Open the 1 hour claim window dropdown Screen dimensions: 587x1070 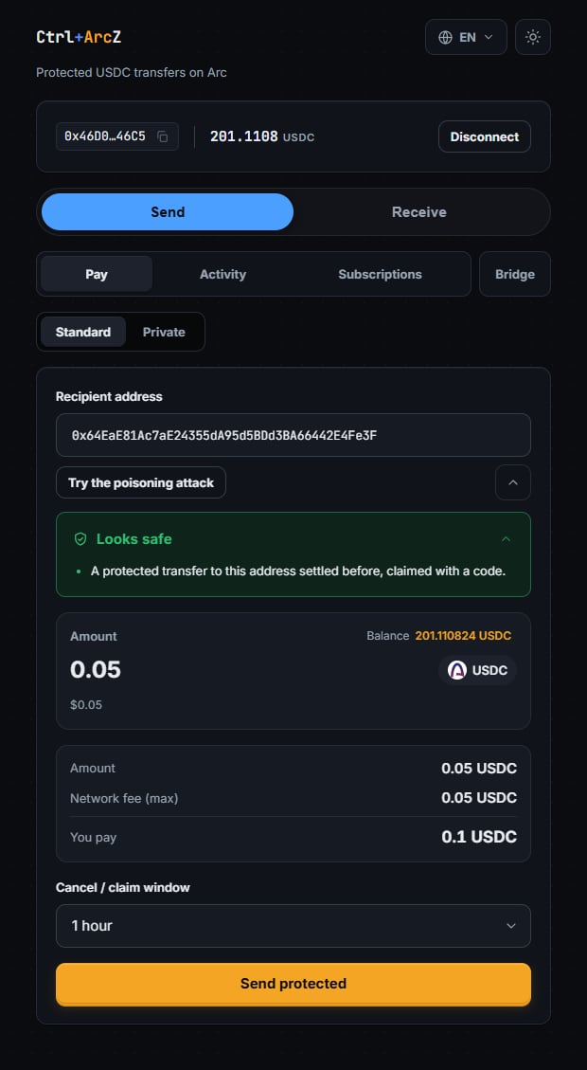click(x=293, y=925)
